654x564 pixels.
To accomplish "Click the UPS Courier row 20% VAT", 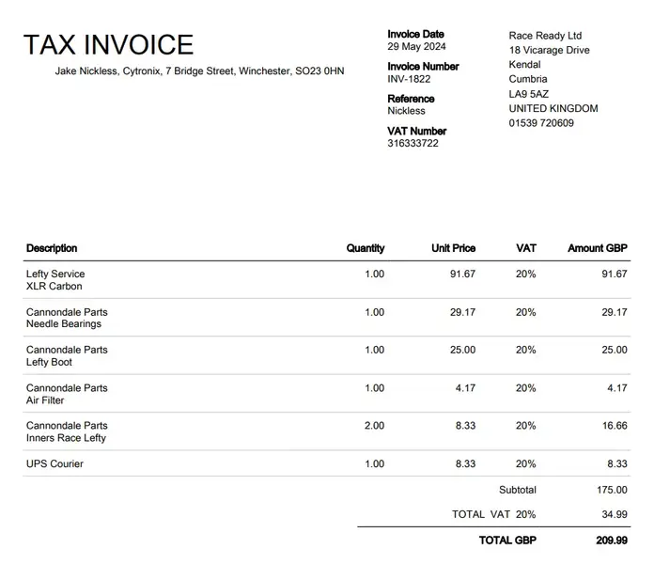I will [x=526, y=463].
